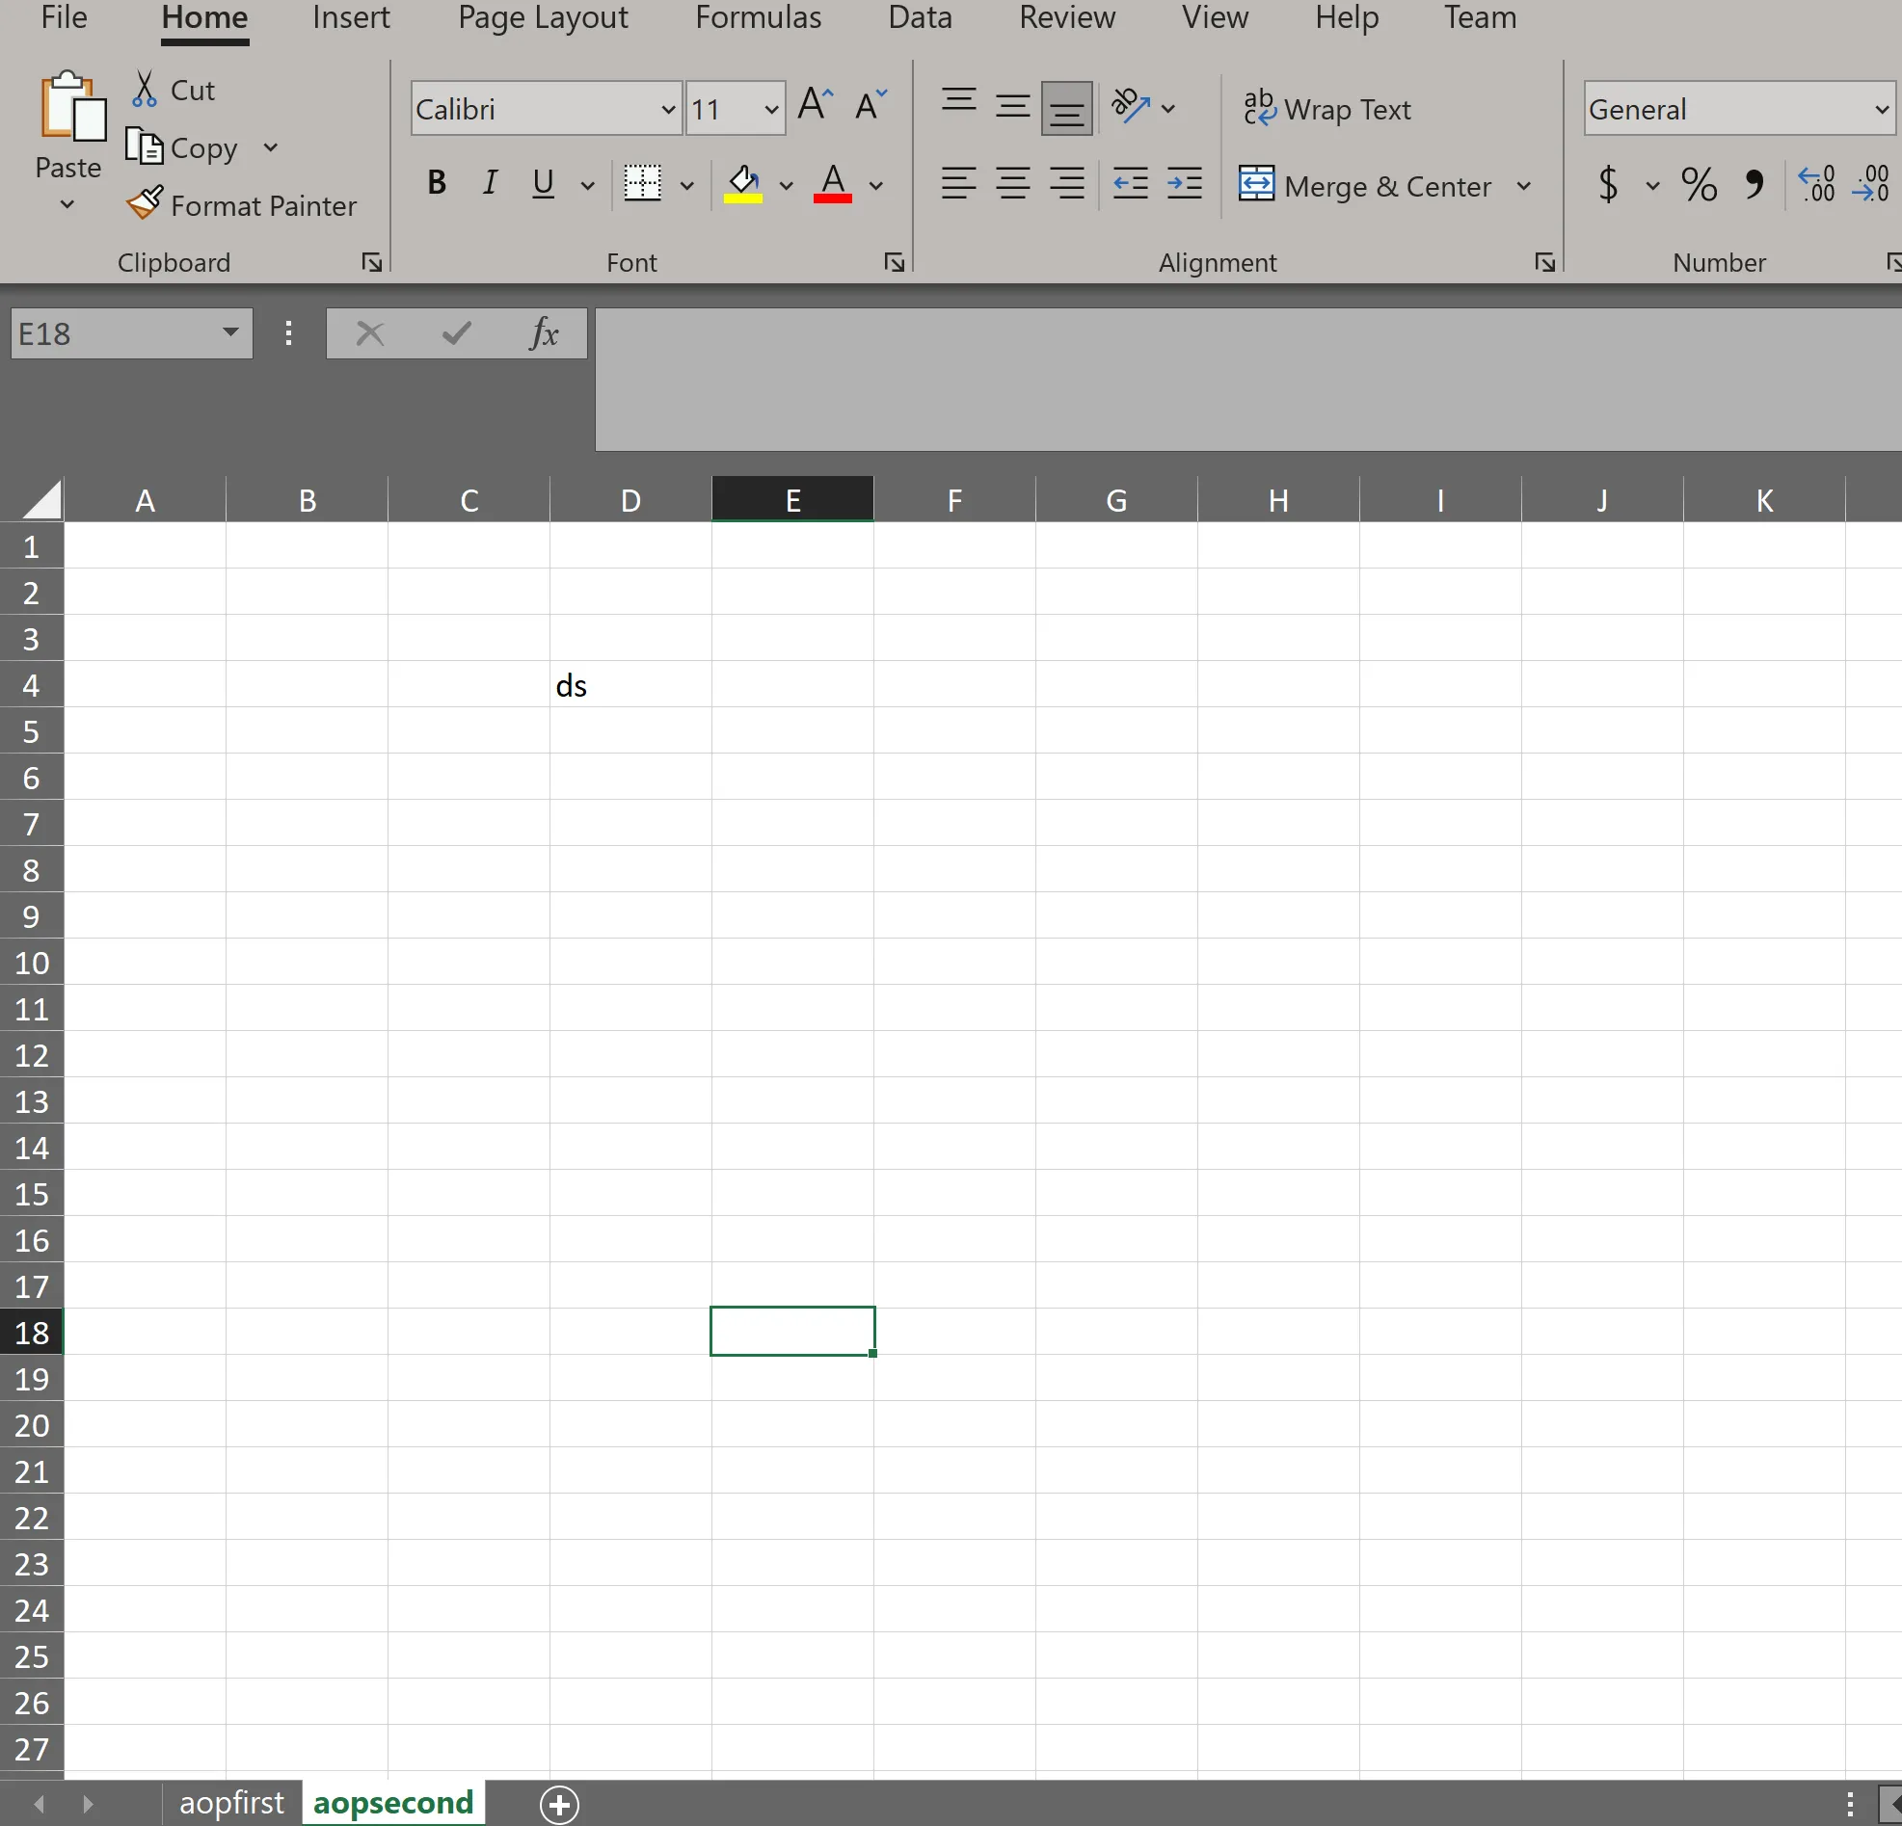Click Decrease Decimal button
This screenshot has width=1902, height=1826.
1871,183
